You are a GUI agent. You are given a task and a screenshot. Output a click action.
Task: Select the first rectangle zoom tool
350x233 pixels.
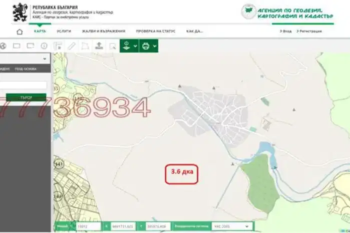pyautogui.click(x=17, y=46)
